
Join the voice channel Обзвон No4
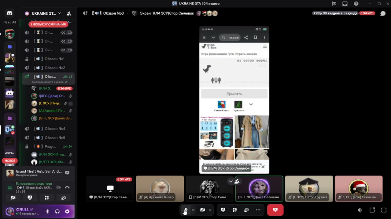pos(48,129)
